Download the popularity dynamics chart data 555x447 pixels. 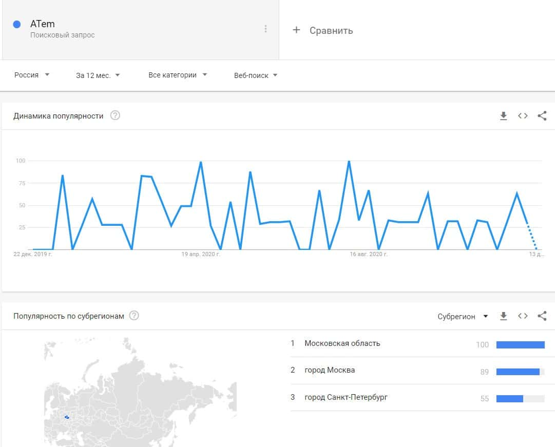504,116
